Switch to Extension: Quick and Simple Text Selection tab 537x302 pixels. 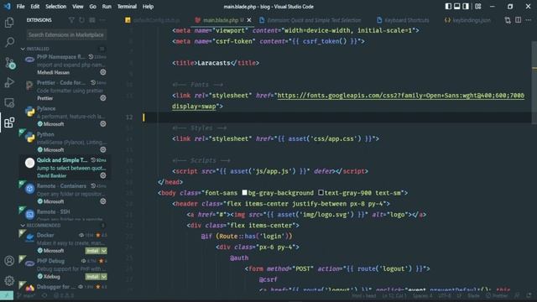(x=310, y=20)
